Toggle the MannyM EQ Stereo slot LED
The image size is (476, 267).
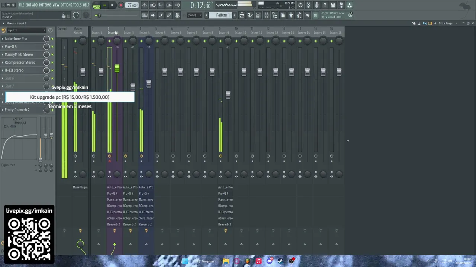[52, 55]
